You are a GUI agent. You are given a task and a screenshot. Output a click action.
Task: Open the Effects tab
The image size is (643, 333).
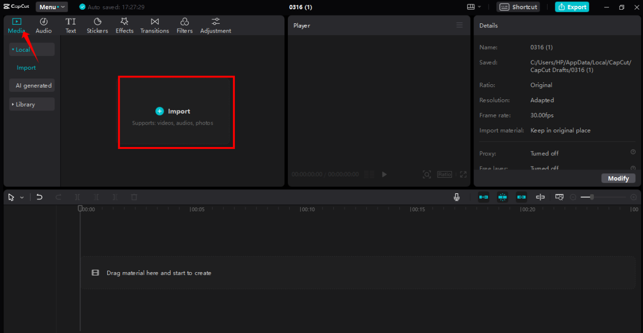pyautogui.click(x=124, y=26)
